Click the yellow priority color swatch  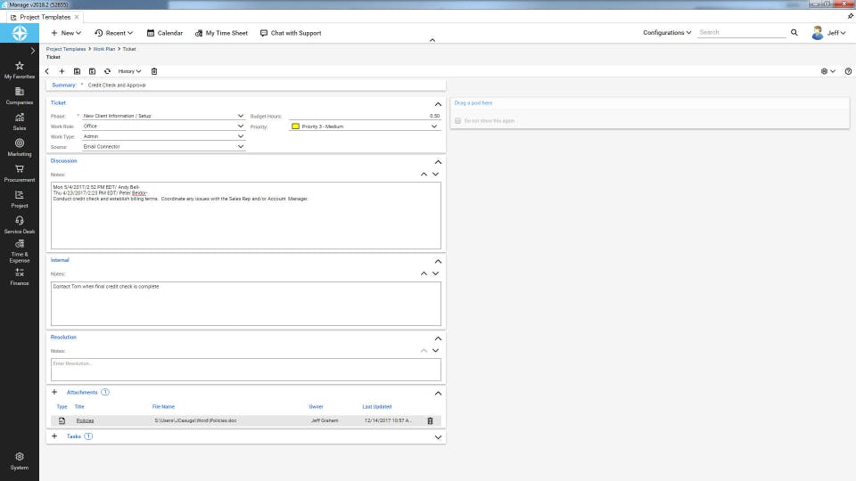(295, 126)
